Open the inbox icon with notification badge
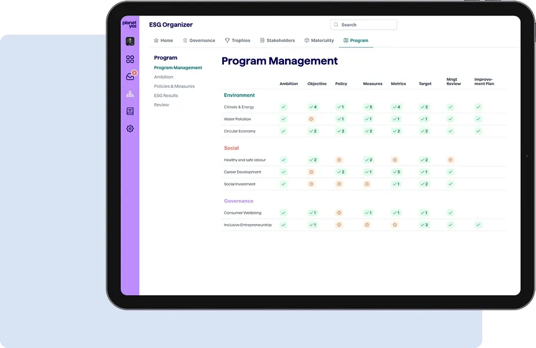This screenshot has width=536, height=348. click(x=130, y=77)
